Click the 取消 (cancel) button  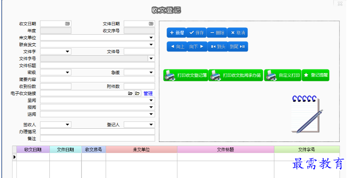(x=237, y=33)
